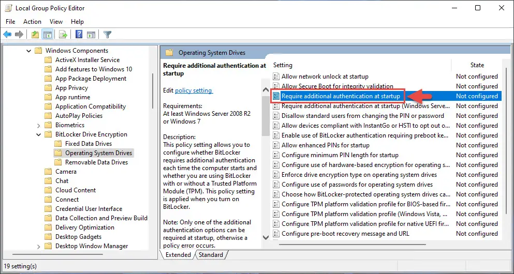The image size is (514, 274).
Task: Click the folder icon beside ActiveX Installer Service
Action: pyautogui.click(x=49, y=60)
